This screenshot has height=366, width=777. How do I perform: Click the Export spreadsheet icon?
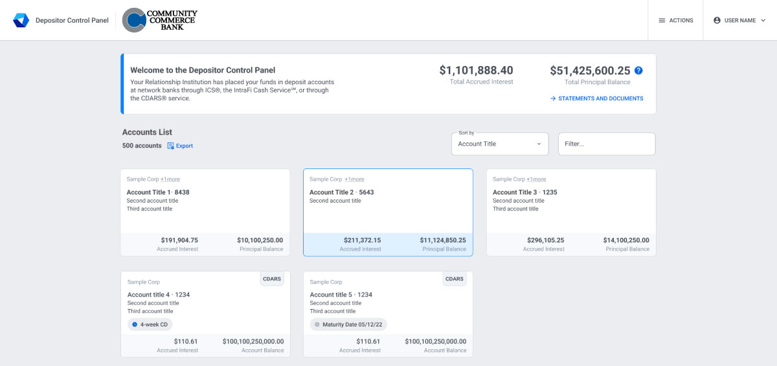[171, 146]
